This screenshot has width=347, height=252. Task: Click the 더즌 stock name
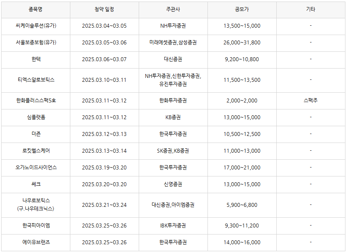click(36, 134)
